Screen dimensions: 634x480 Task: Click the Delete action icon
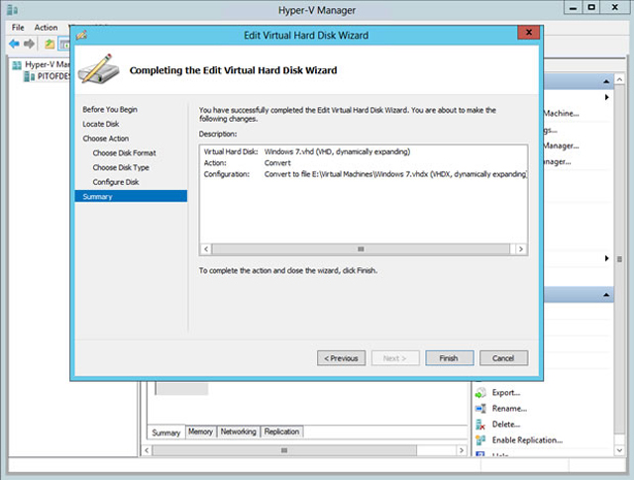point(480,425)
